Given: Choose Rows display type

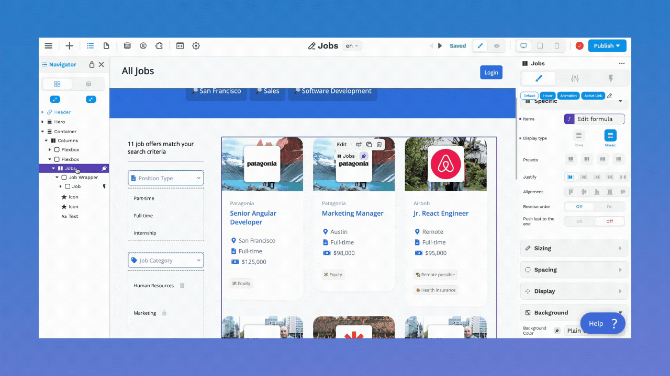Looking at the screenshot, I should coord(579,136).
